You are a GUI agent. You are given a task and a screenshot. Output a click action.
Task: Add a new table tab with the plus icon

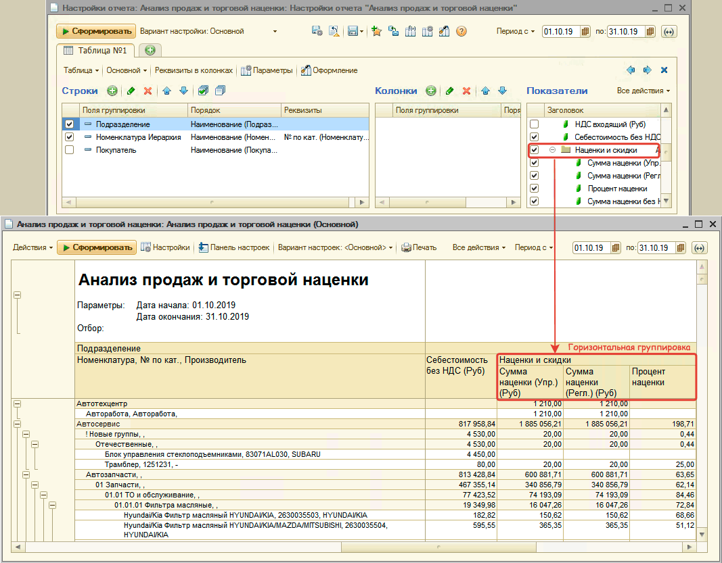[150, 50]
